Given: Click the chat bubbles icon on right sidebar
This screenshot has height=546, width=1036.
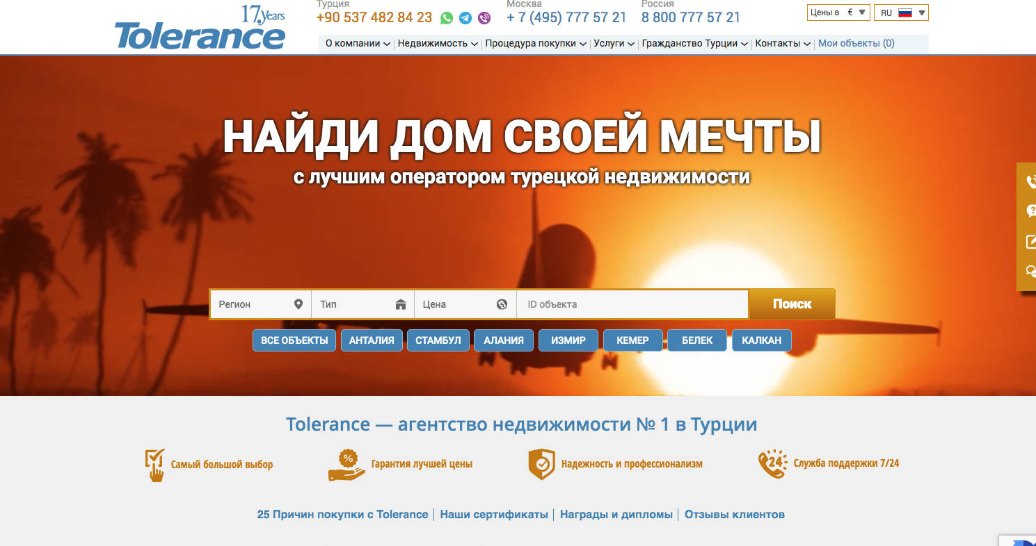Looking at the screenshot, I should pyautogui.click(x=1030, y=272).
